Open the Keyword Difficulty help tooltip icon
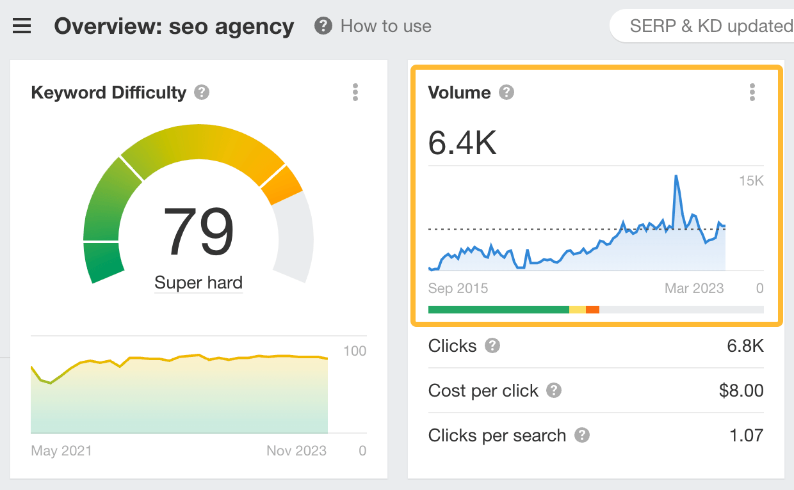Screen dimensions: 794x490 tap(200, 92)
